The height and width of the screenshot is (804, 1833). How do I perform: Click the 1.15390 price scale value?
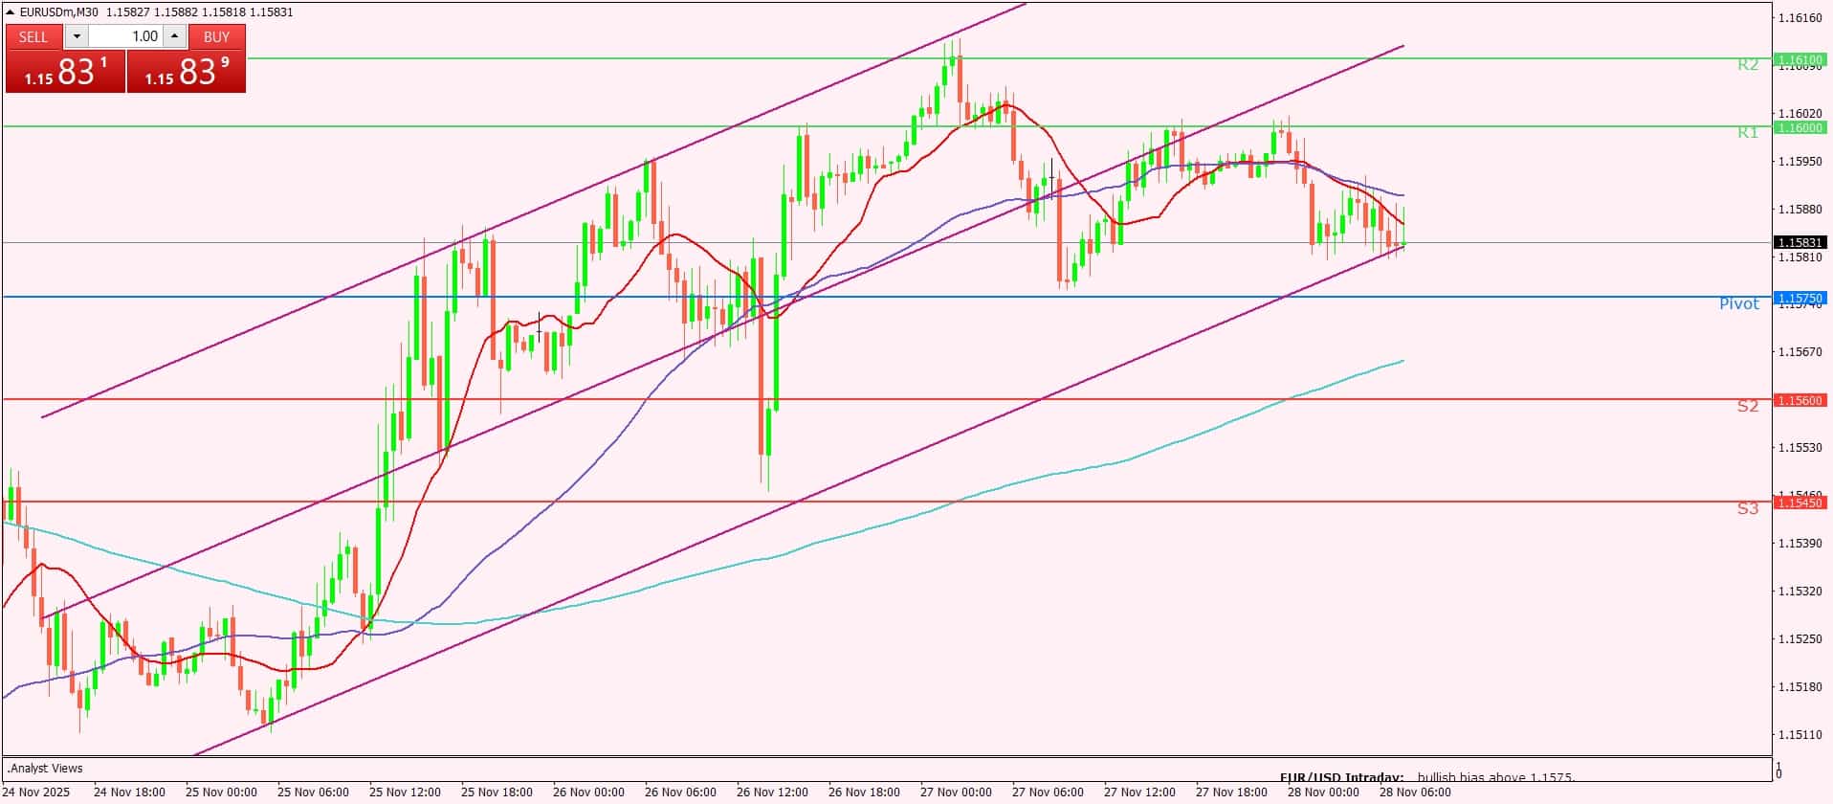tap(1799, 544)
